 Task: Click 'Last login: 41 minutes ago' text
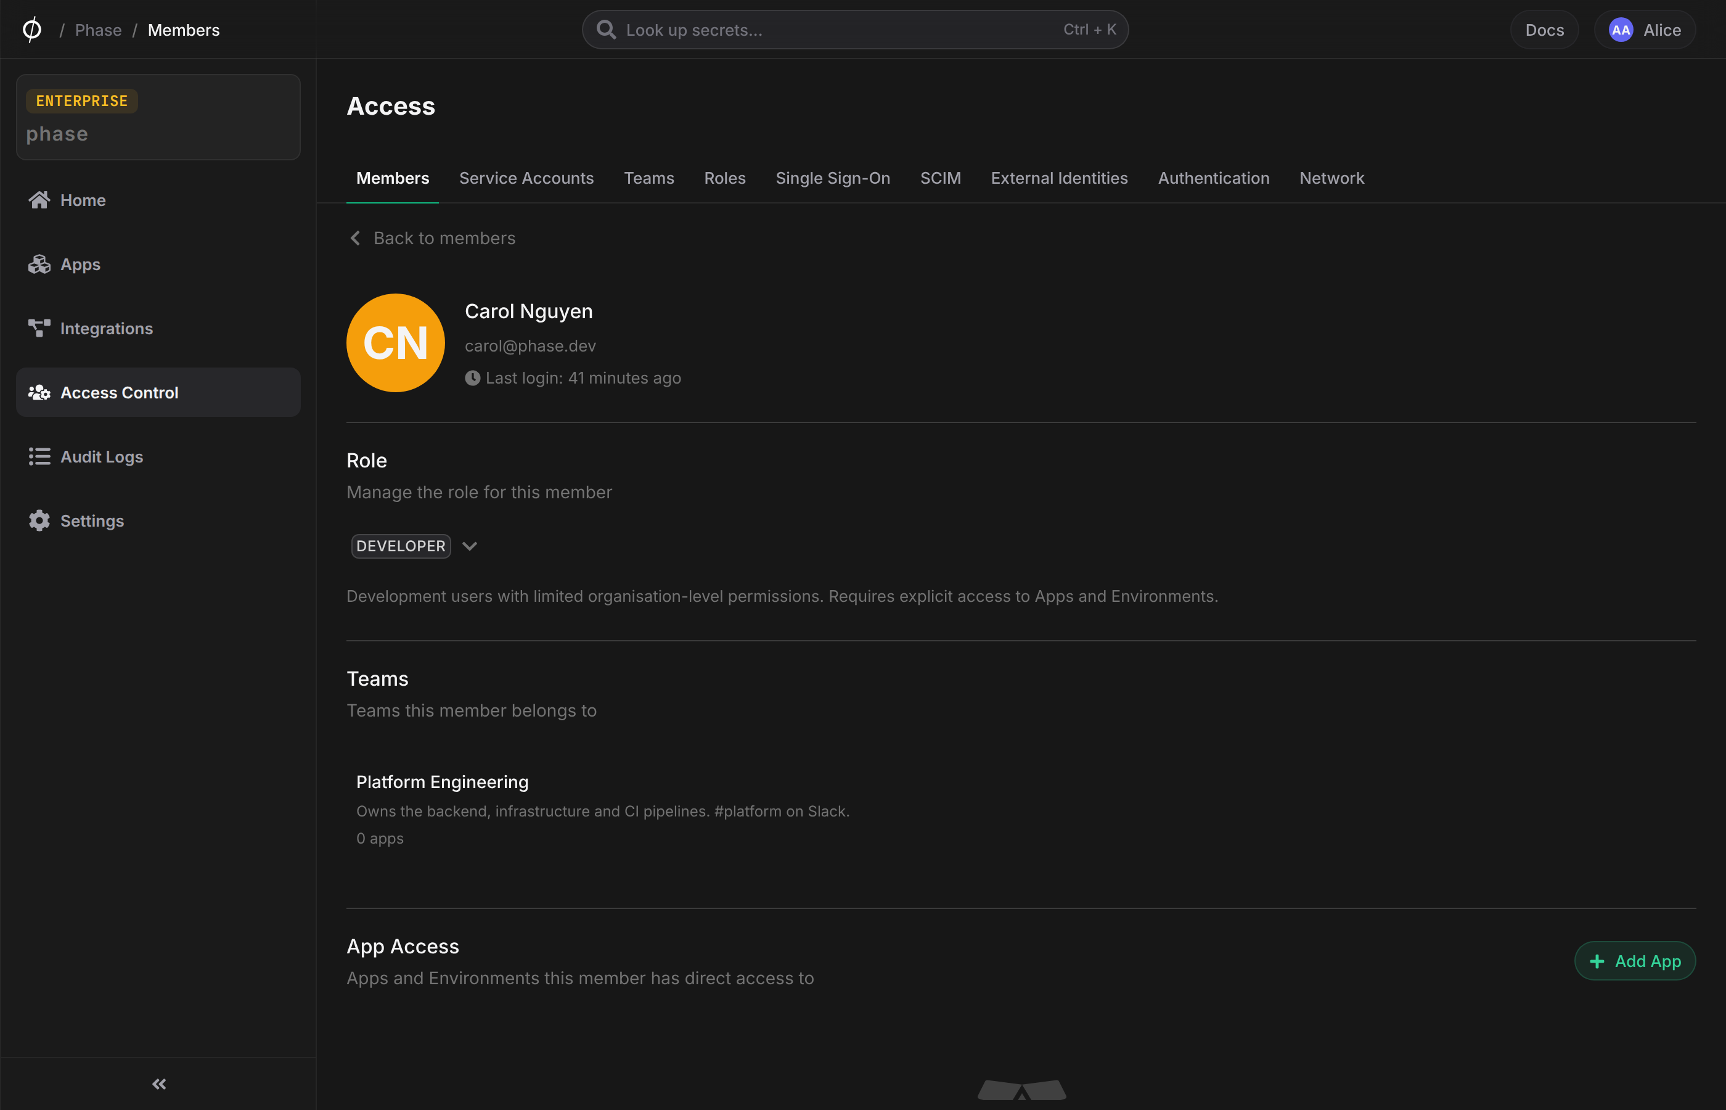click(584, 377)
